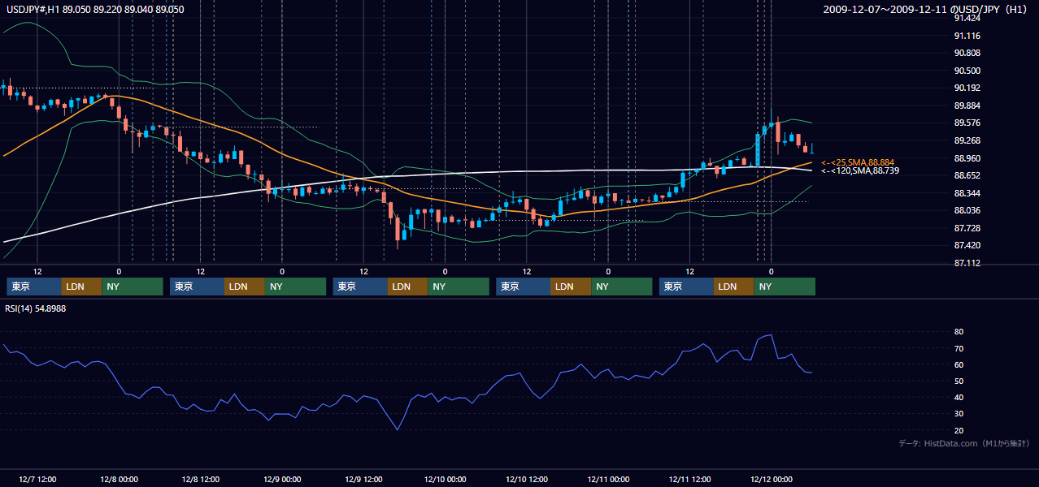Select the 87.112 price axis label

pos(968,263)
